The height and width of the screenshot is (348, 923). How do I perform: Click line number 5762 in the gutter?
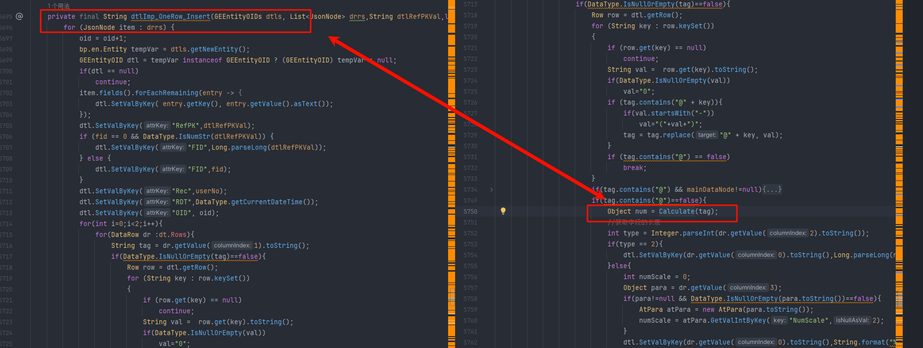click(x=470, y=342)
